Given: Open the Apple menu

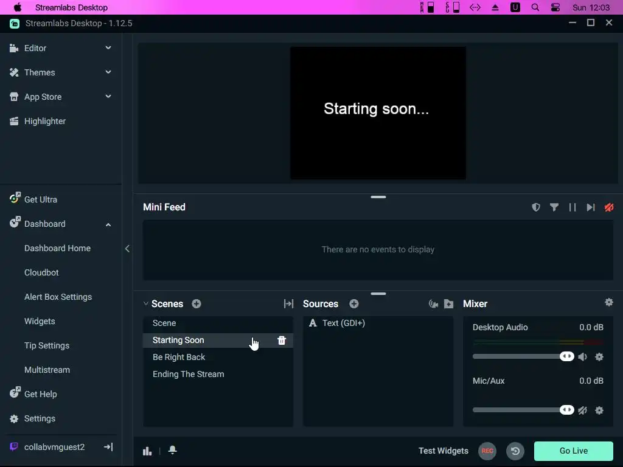Looking at the screenshot, I should pyautogui.click(x=18, y=7).
